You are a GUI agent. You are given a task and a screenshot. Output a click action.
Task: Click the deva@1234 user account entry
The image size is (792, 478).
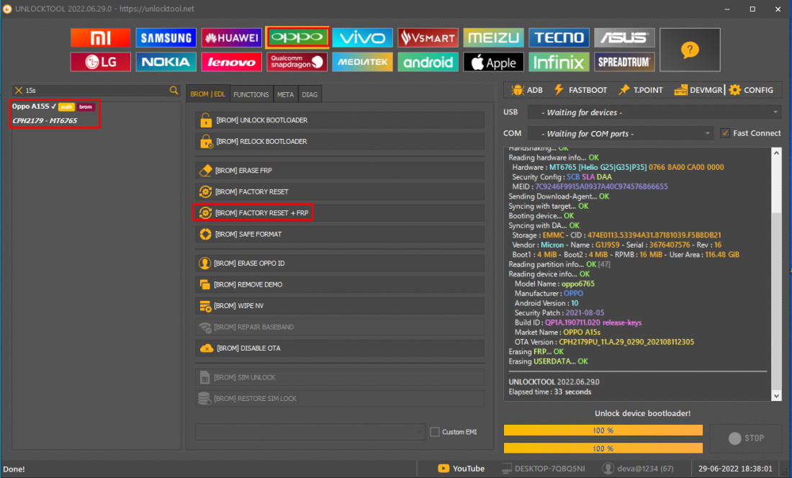pyautogui.click(x=639, y=469)
